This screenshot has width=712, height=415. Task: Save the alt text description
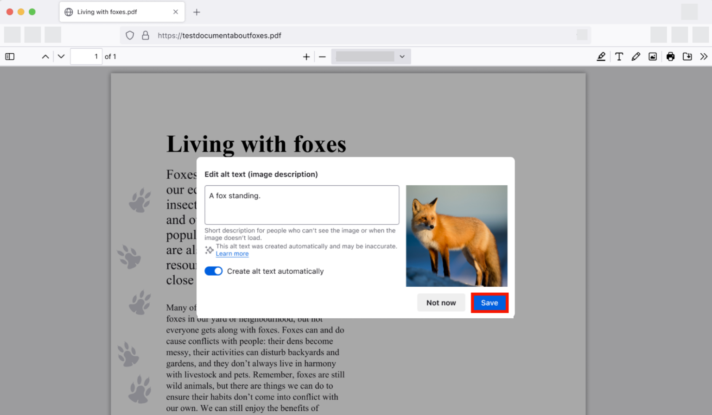coord(489,302)
